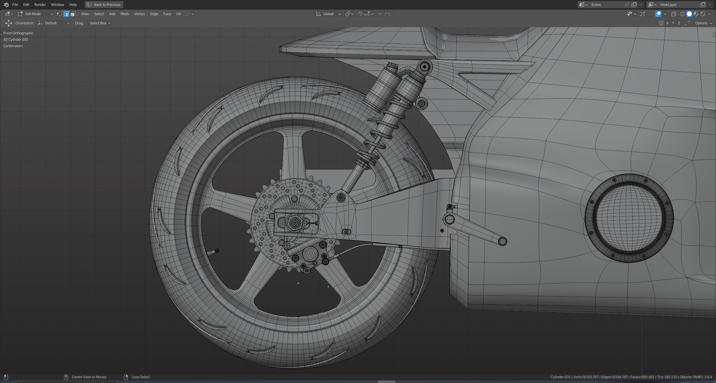Switch to face select mode
The image size is (716, 383).
[73, 14]
